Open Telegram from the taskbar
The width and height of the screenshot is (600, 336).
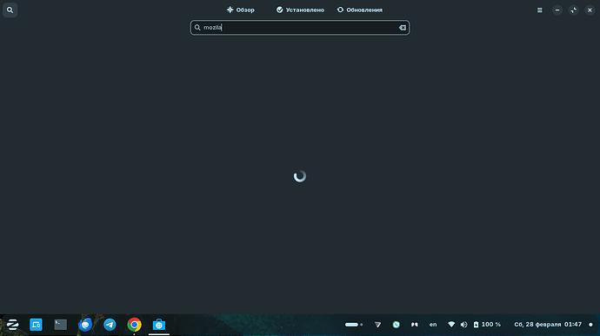(110, 325)
